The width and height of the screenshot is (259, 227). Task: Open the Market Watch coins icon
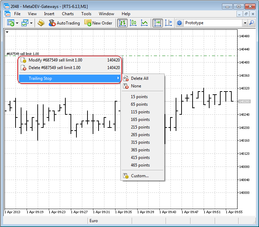tap(41, 23)
